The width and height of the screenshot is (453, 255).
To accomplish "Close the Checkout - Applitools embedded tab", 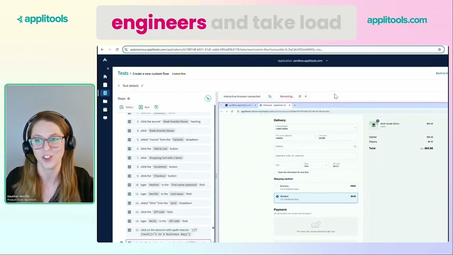I will (289, 105).
